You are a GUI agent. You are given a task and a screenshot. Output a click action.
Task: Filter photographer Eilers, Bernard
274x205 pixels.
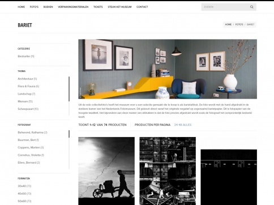pos(29,163)
